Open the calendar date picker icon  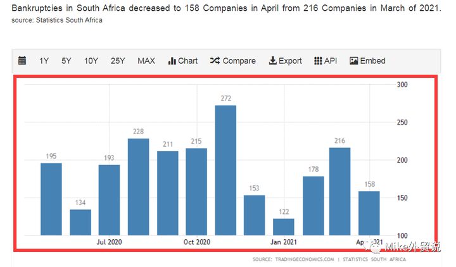click(x=22, y=61)
